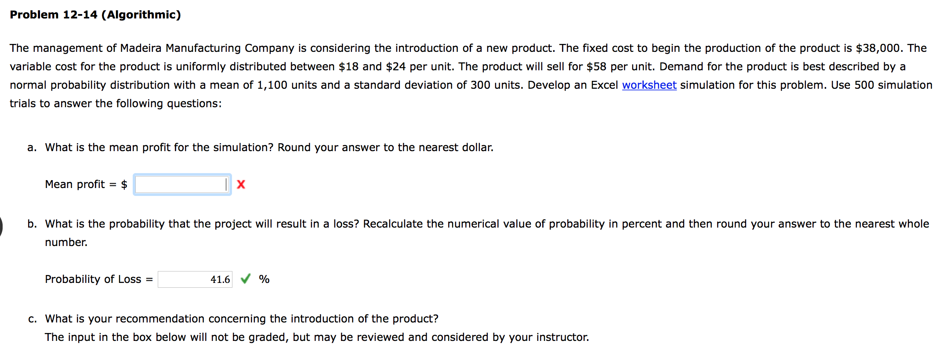
Task: Click the Problem 12-14 (Algorithmic) heading
Action: click(95, 15)
